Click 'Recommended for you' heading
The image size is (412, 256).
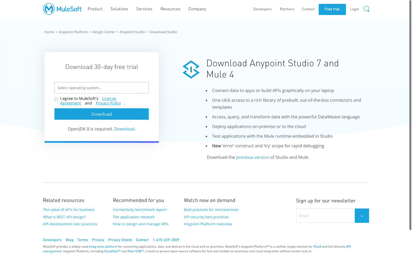click(138, 200)
